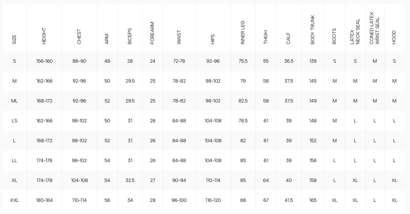Select the LATEX NECK SEAL header
Viewport: 410px width, 214px height.
(x=355, y=32)
